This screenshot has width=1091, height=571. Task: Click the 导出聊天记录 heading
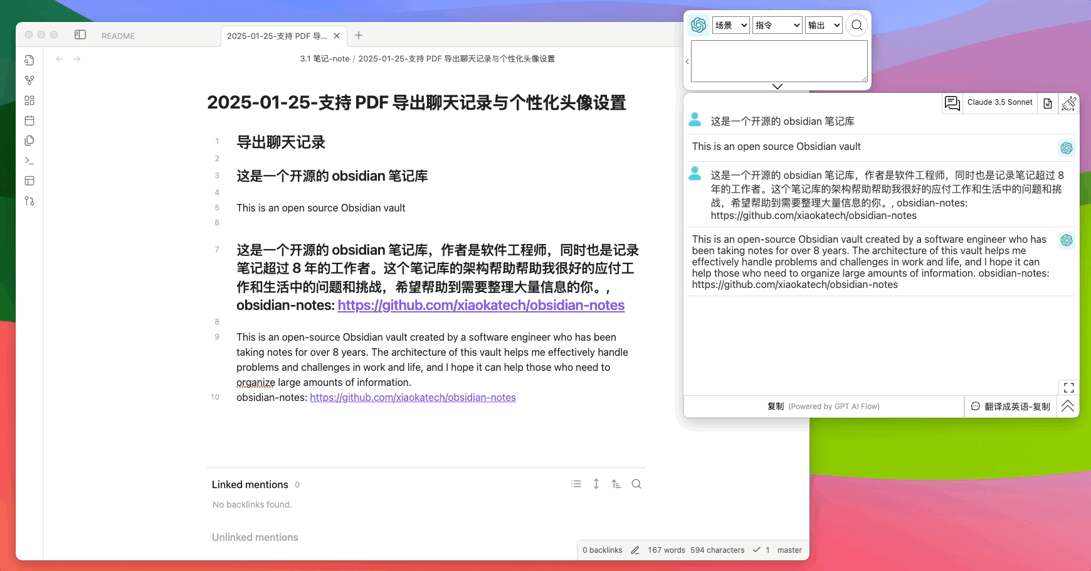tap(281, 142)
